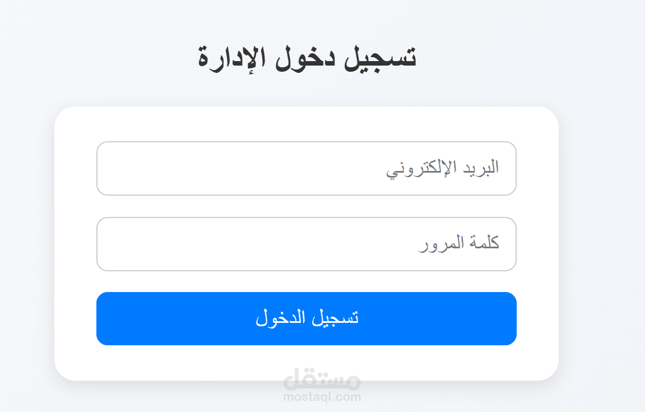Click the البريد الإلكتروني placeholder text
645x412 pixels.
(x=443, y=168)
